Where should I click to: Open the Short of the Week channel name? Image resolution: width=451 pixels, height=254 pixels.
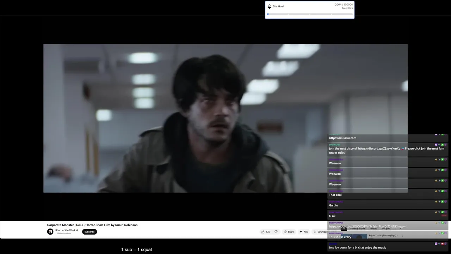click(x=65, y=230)
